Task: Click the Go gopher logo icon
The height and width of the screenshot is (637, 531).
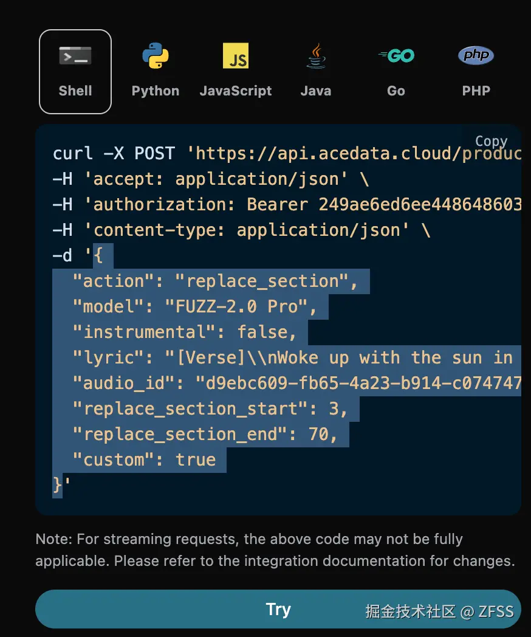Action: point(396,56)
